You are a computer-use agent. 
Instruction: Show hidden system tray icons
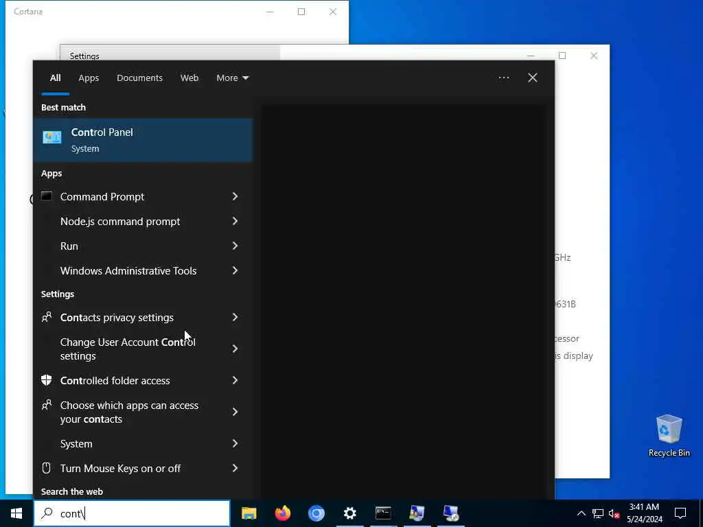[581, 513]
